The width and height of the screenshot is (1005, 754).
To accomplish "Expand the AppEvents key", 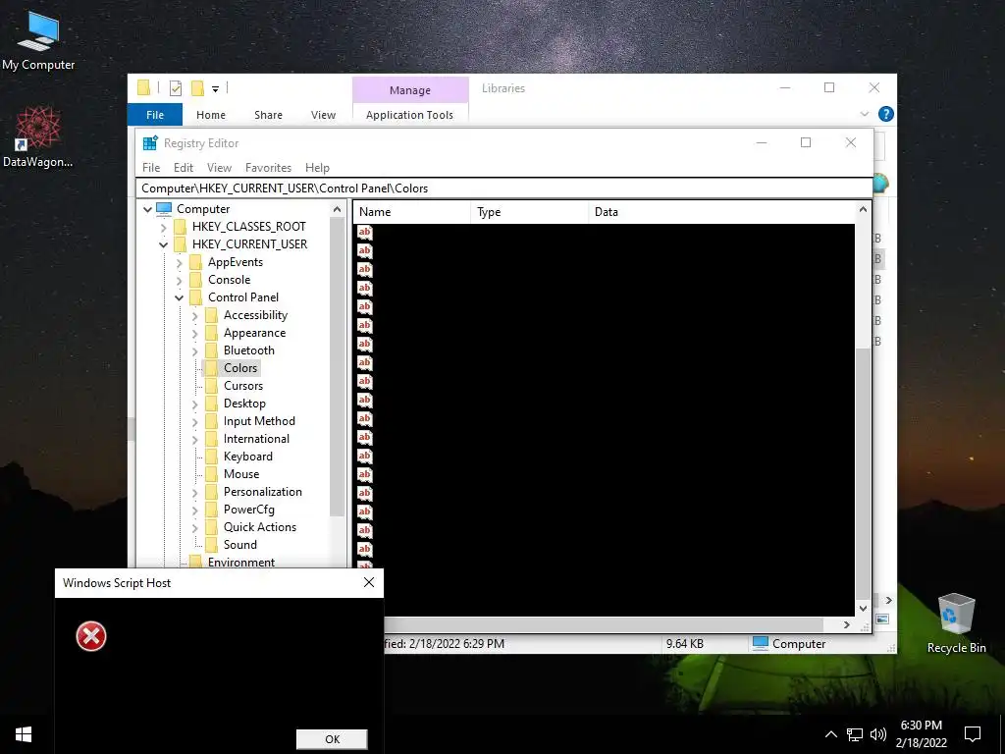I will point(179,262).
